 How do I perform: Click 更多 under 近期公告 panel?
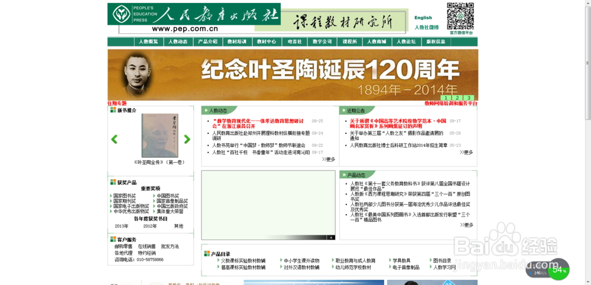tap(466, 152)
